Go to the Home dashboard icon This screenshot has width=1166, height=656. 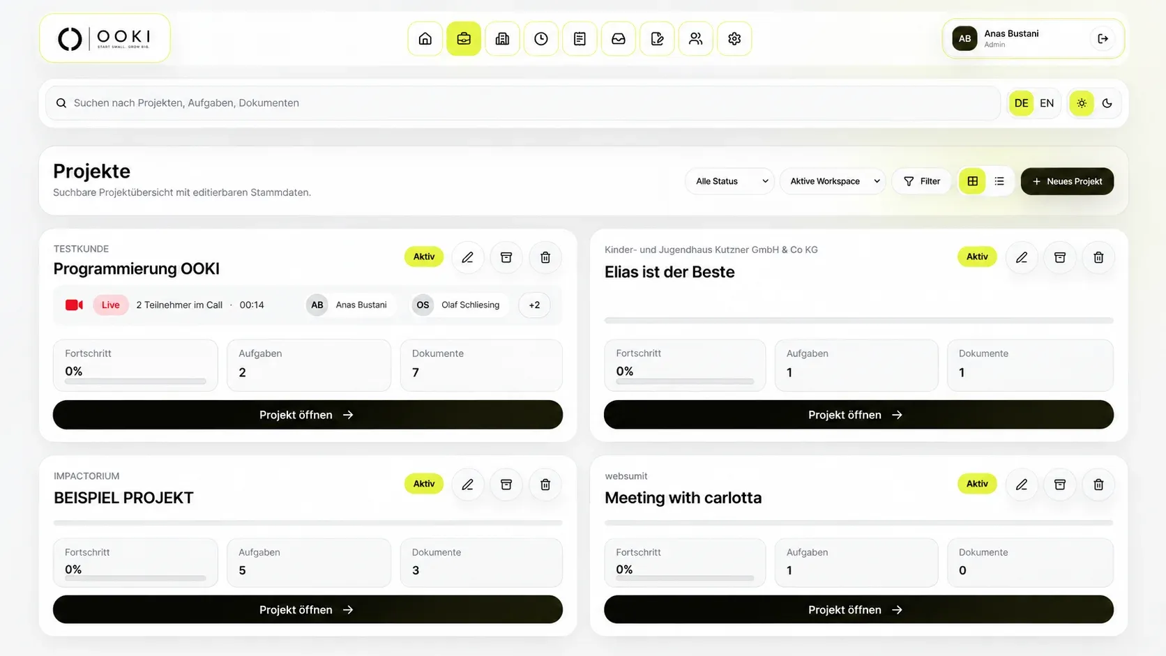[425, 39]
